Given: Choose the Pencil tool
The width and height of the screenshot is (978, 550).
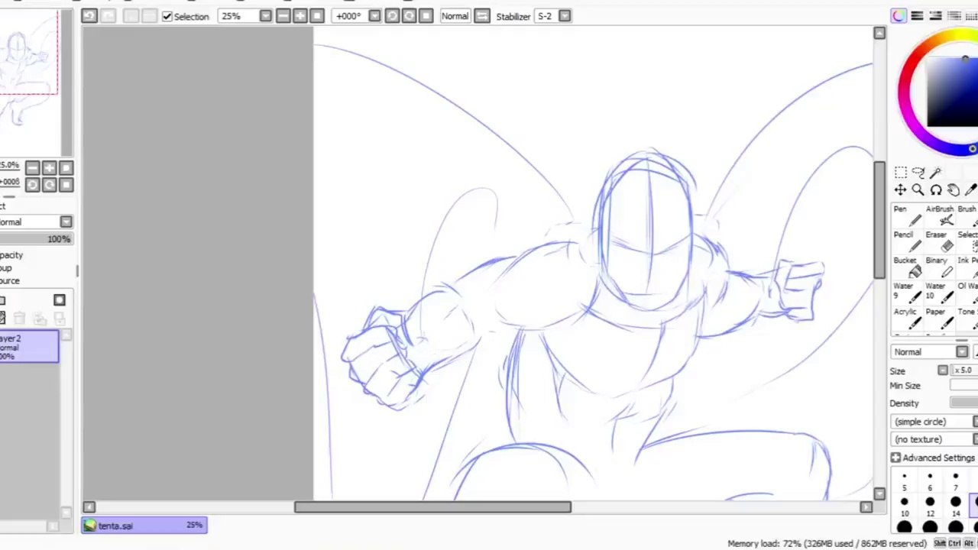Looking at the screenshot, I should (x=907, y=241).
